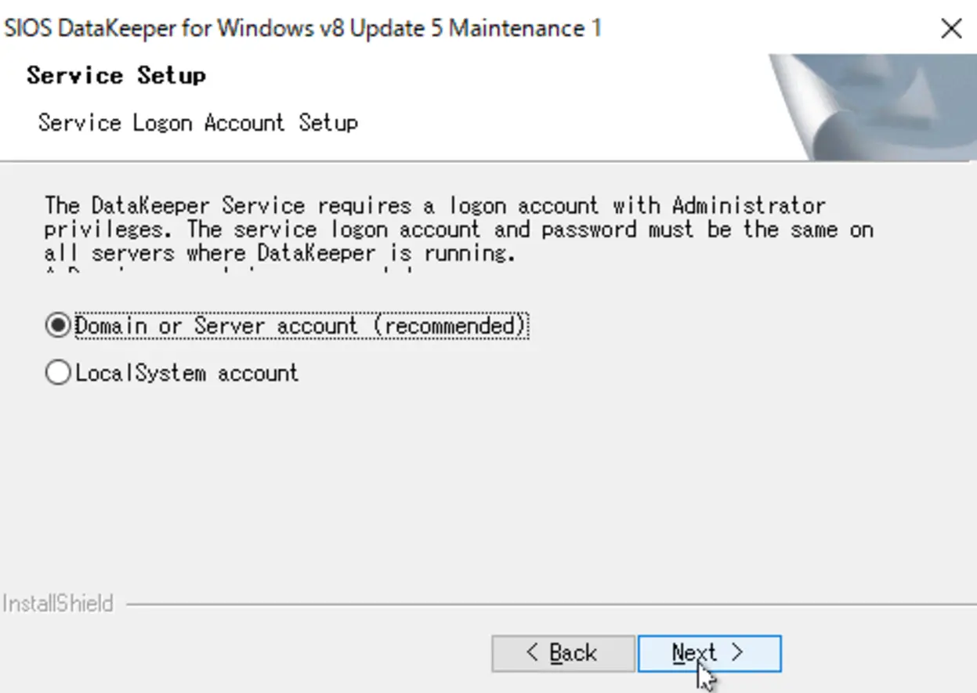Click the left chevron on Back button

coord(533,653)
